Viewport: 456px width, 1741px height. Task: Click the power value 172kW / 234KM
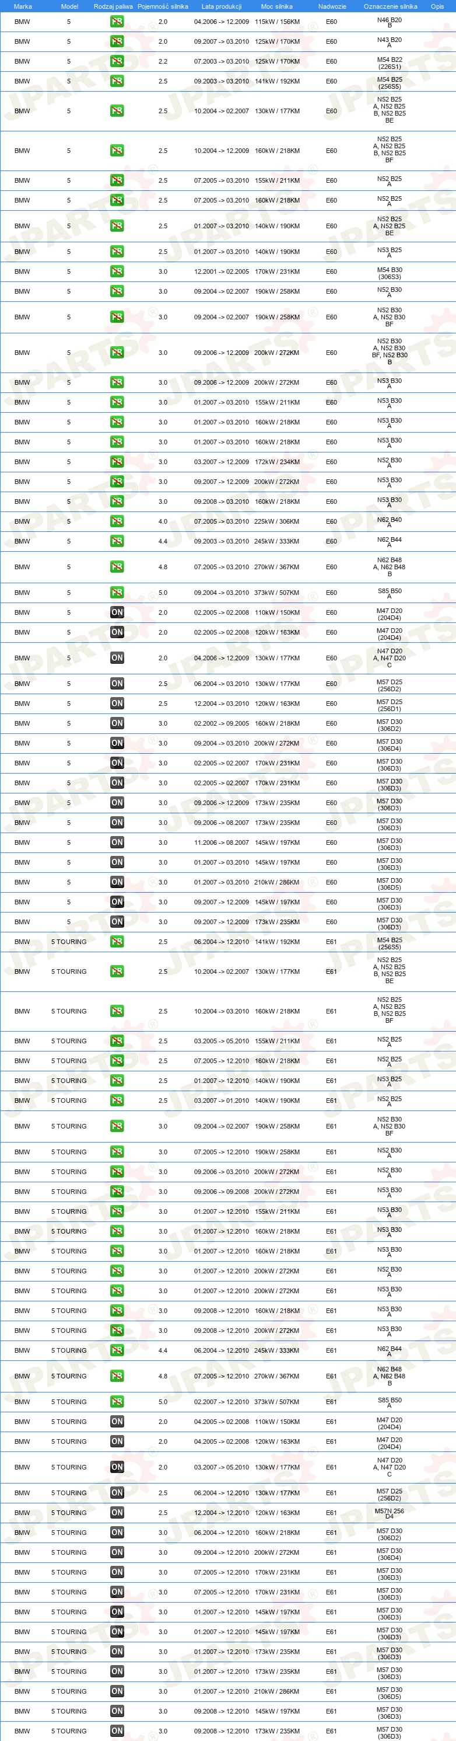point(277,462)
